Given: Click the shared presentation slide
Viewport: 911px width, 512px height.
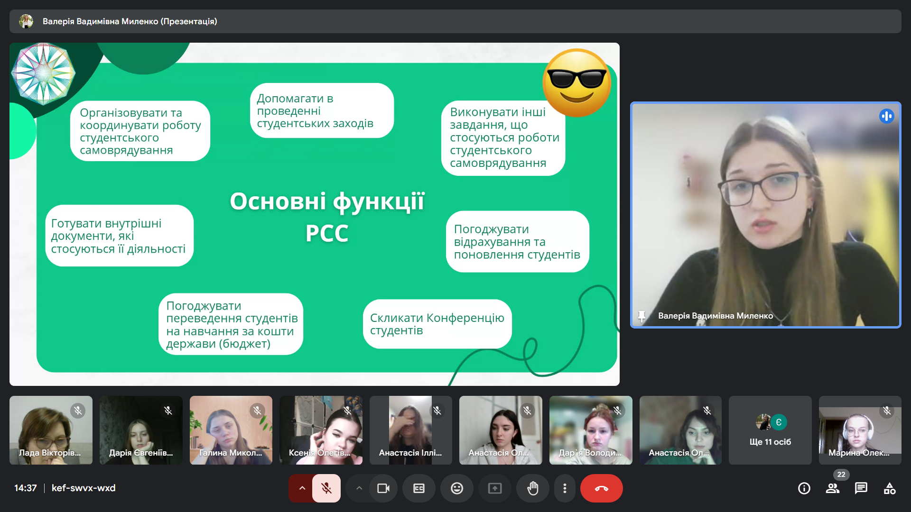Looking at the screenshot, I should [314, 214].
